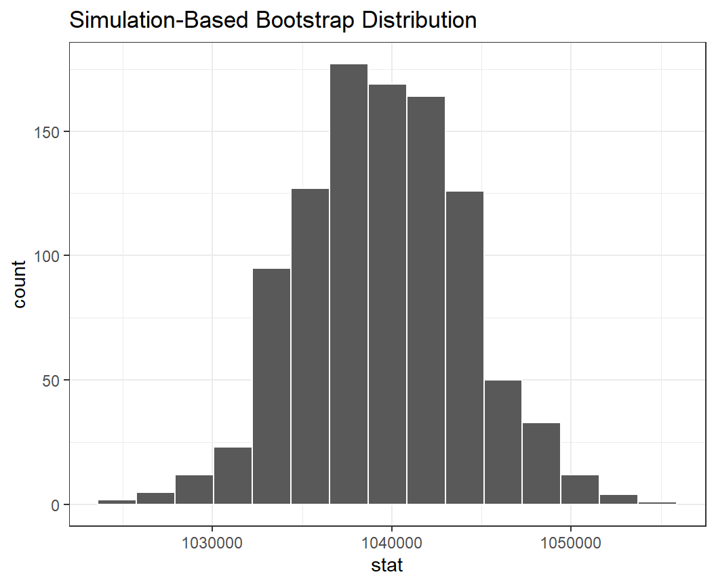Viewport: 716px width, 585px height.
Task: Select the 1050000 x-axis tick label
Action: pyautogui.click(x=570, y=542)
